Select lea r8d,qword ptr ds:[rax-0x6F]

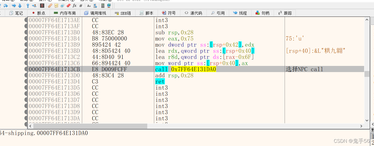pyautogui.click(x=205, y=57)
